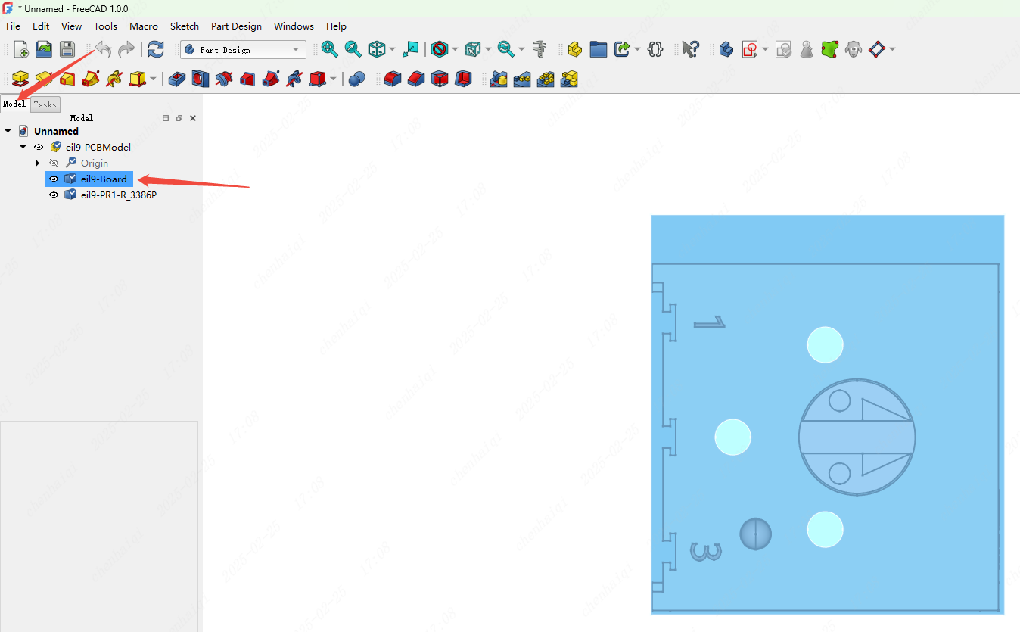1020x632 pixels.
Task: Collapse the eil9-PCBModel tree node
Action: coord(23,148)
